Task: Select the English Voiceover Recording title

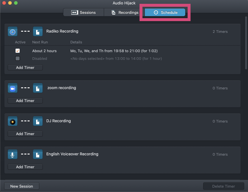Action: coord(72,154)
